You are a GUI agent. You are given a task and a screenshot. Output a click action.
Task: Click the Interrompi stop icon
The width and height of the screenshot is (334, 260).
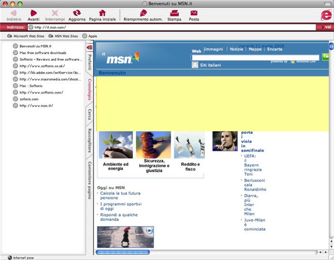tap(55, 13)
